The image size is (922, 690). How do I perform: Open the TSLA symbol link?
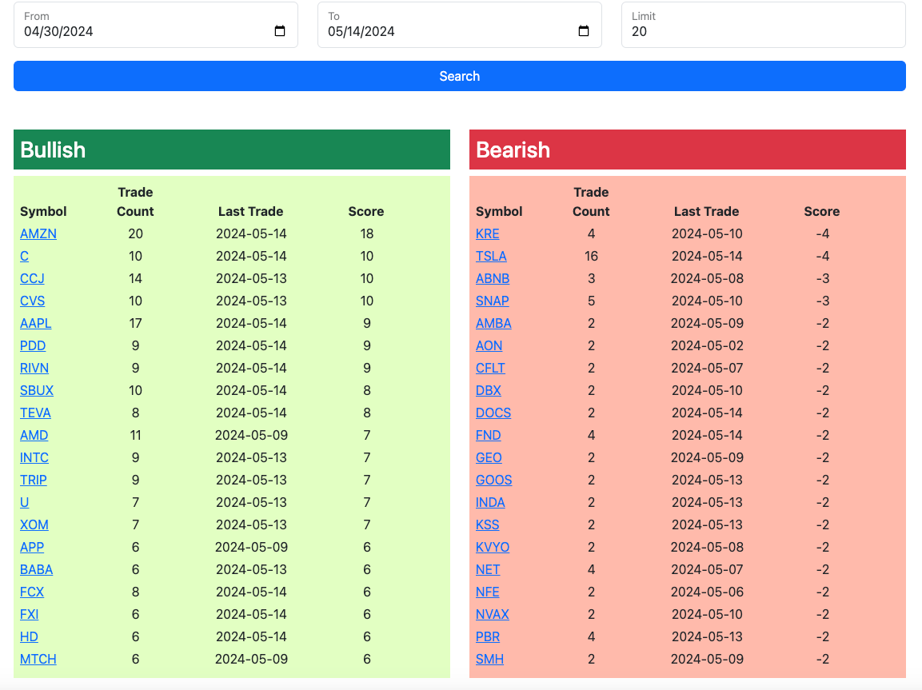(x=491, y=257)
